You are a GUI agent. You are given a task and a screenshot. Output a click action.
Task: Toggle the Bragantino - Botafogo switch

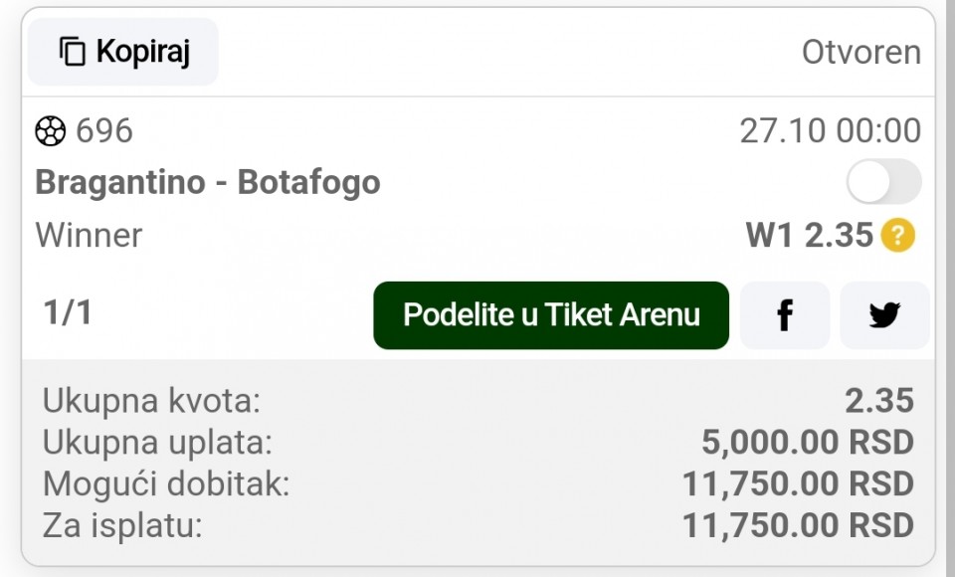point(883,182)
